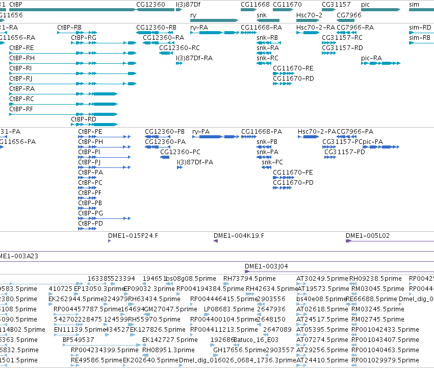
Task: Click EST RH73794.5prime
Action: pyautogui.click(x=226, y=284)
